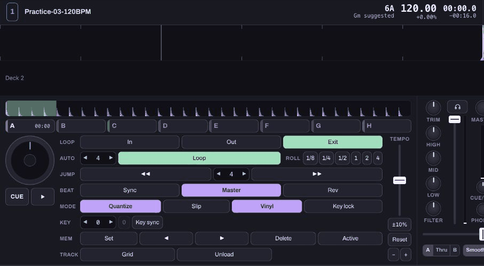Click the FILTER knob
The width and height of the screenshot is (484, 266).
433,209
